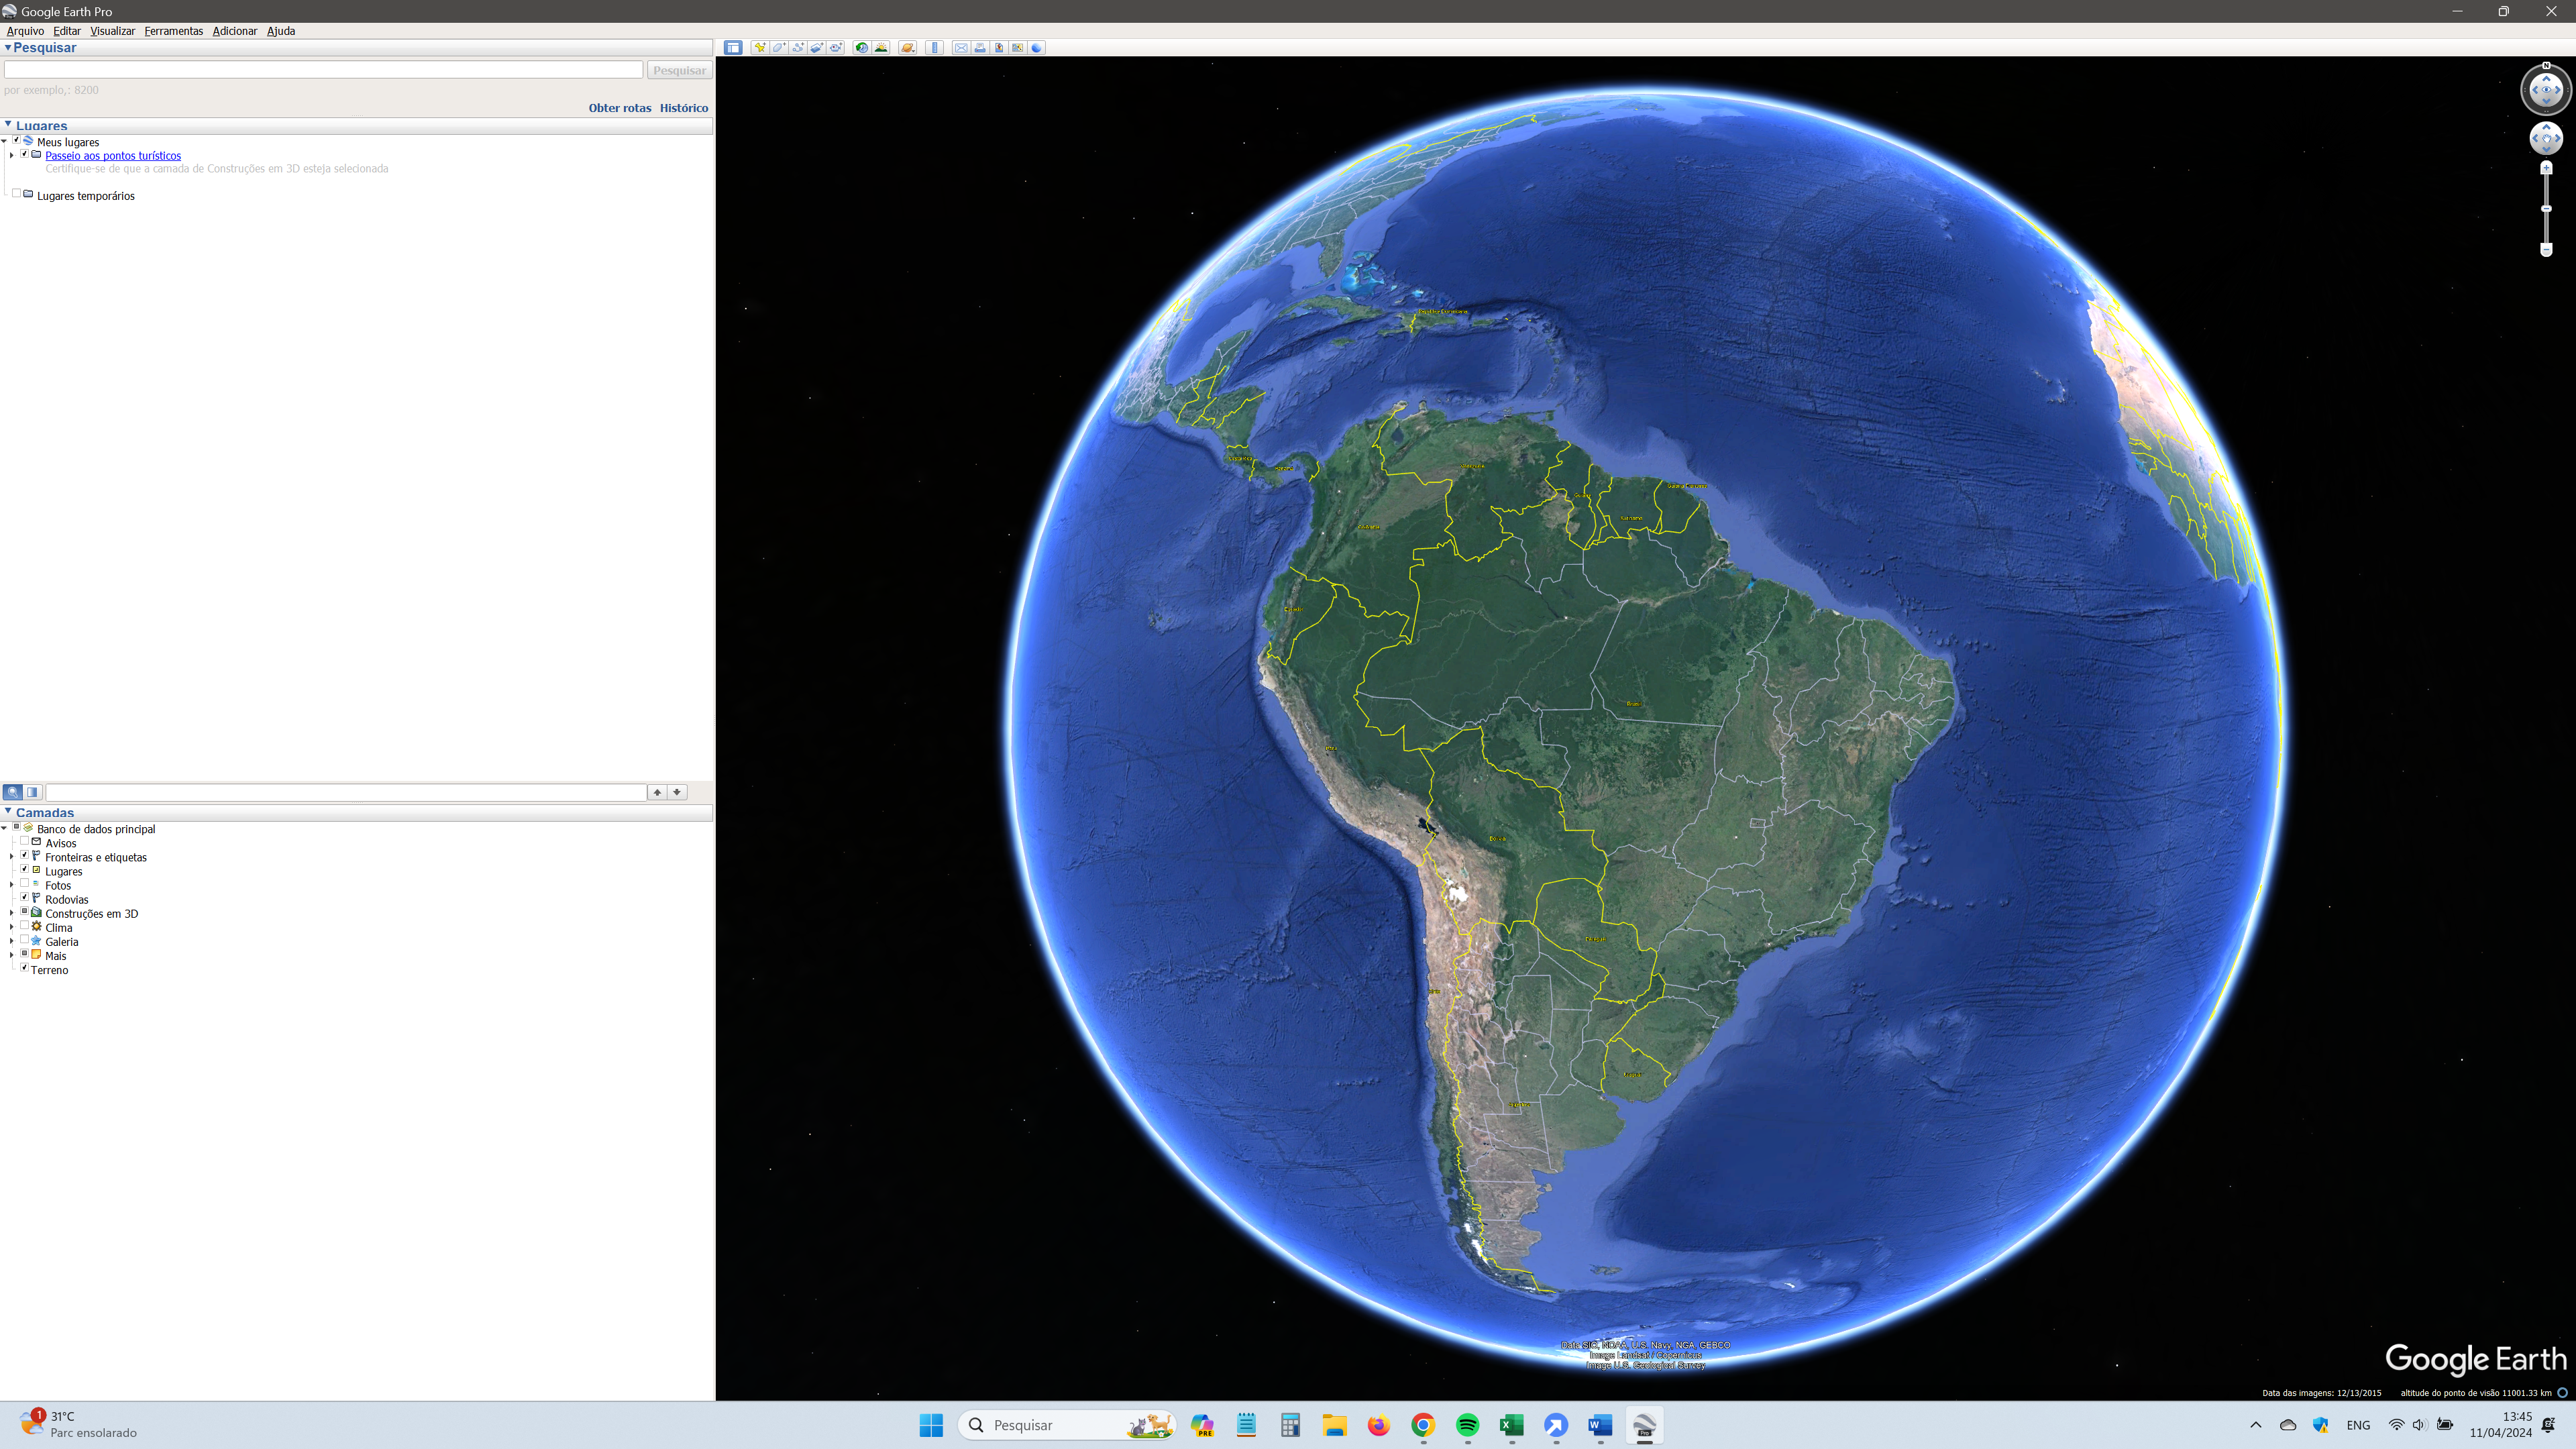Toggle the sidebar visibility toolbar button

click(733, 48)
